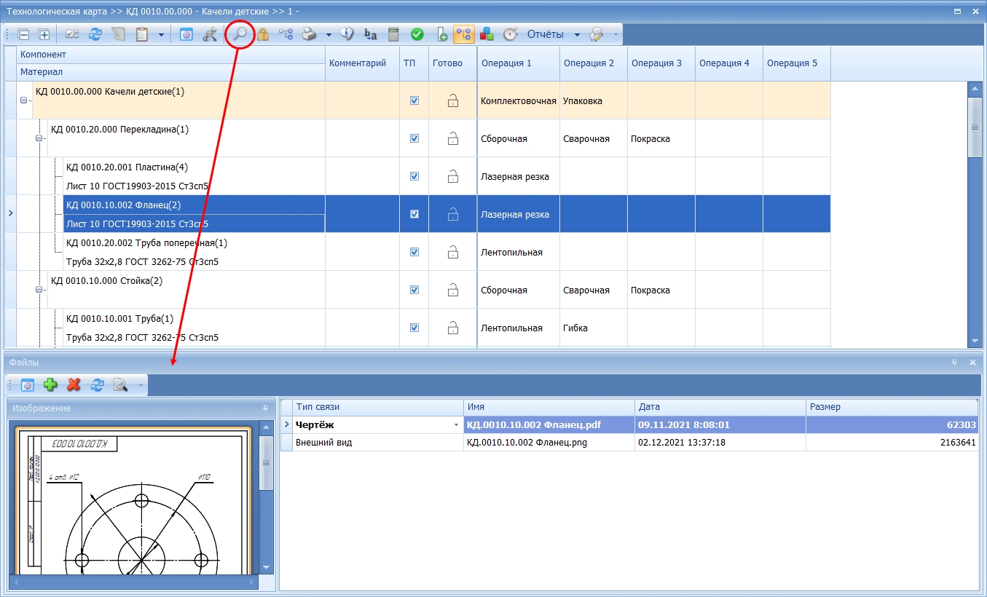Image resolution: width=987 pixels, height=597 pixels.
Task: Toggle the ТП checkbox in the Фланец row
Action: coord(414,215)
